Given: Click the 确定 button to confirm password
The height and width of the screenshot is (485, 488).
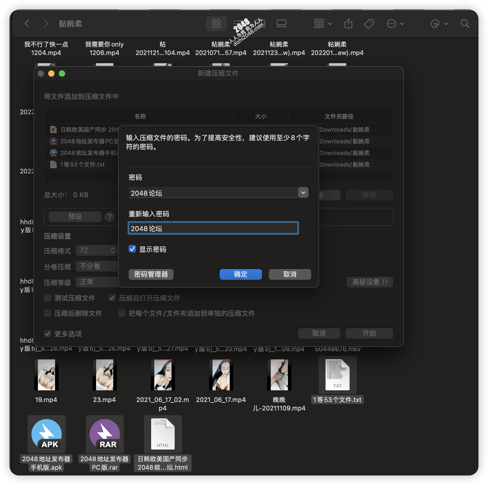Looking at the screenshot, I should (x=241, y=274).
